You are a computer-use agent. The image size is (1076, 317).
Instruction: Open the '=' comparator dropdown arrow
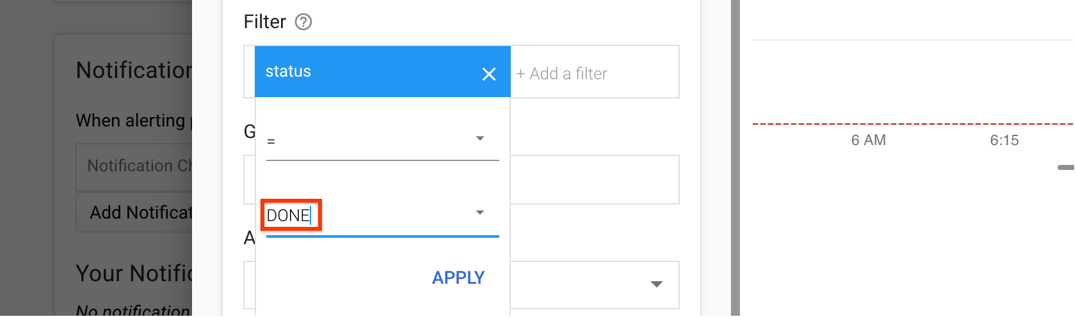(480, 139)
